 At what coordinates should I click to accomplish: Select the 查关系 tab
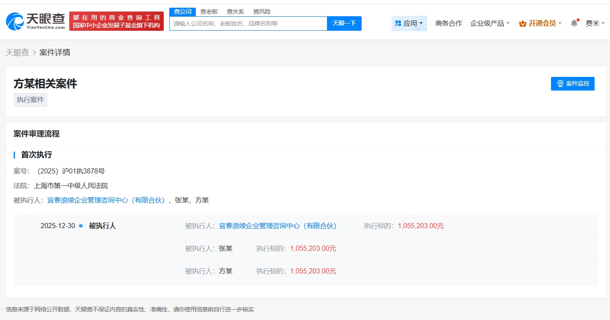(x=236, y=12)
